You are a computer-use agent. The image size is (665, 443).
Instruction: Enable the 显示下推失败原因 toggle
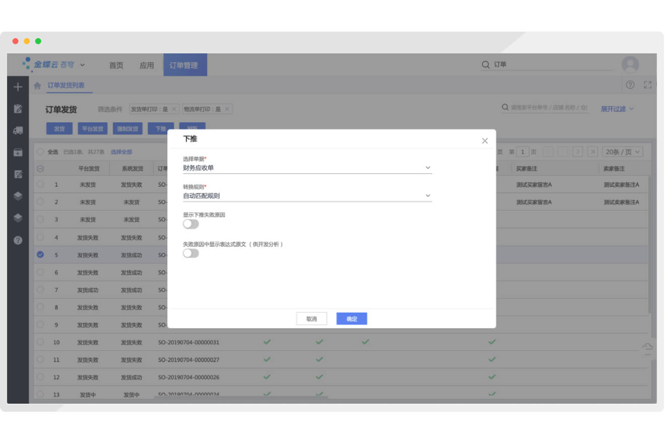(x=191, y=224)
